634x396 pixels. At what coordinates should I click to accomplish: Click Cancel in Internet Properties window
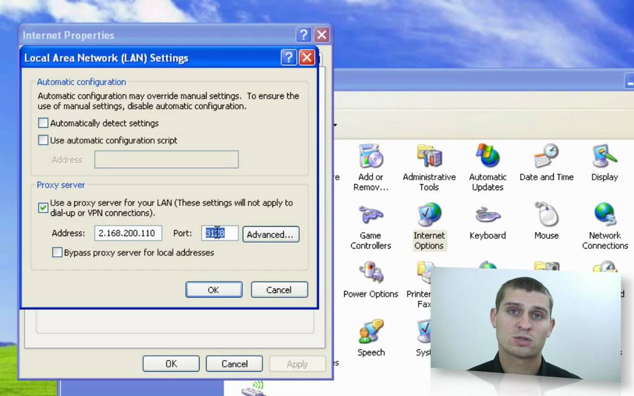click(234, 364)
